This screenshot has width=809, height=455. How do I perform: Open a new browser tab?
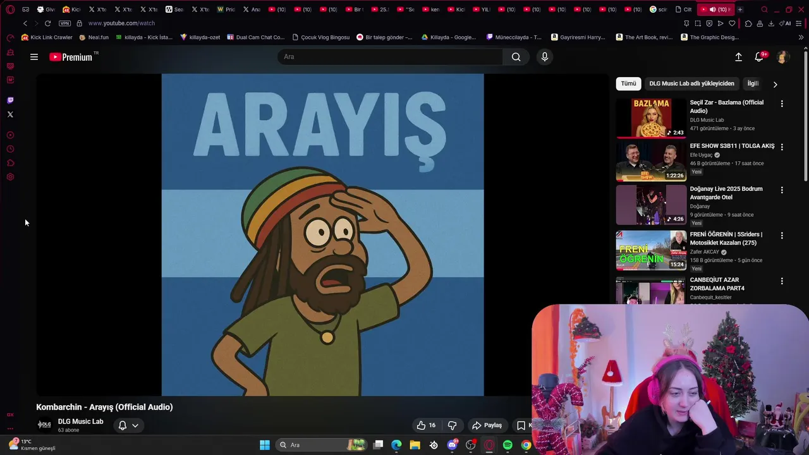coord(740,9)
